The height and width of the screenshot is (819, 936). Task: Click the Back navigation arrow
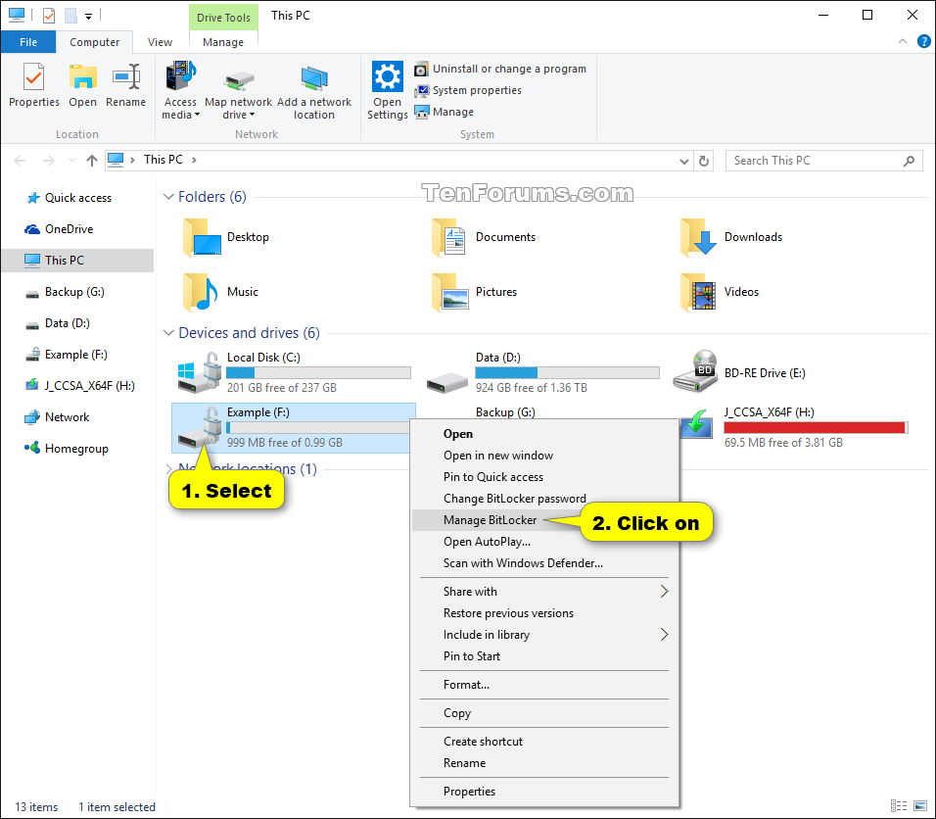20,161
